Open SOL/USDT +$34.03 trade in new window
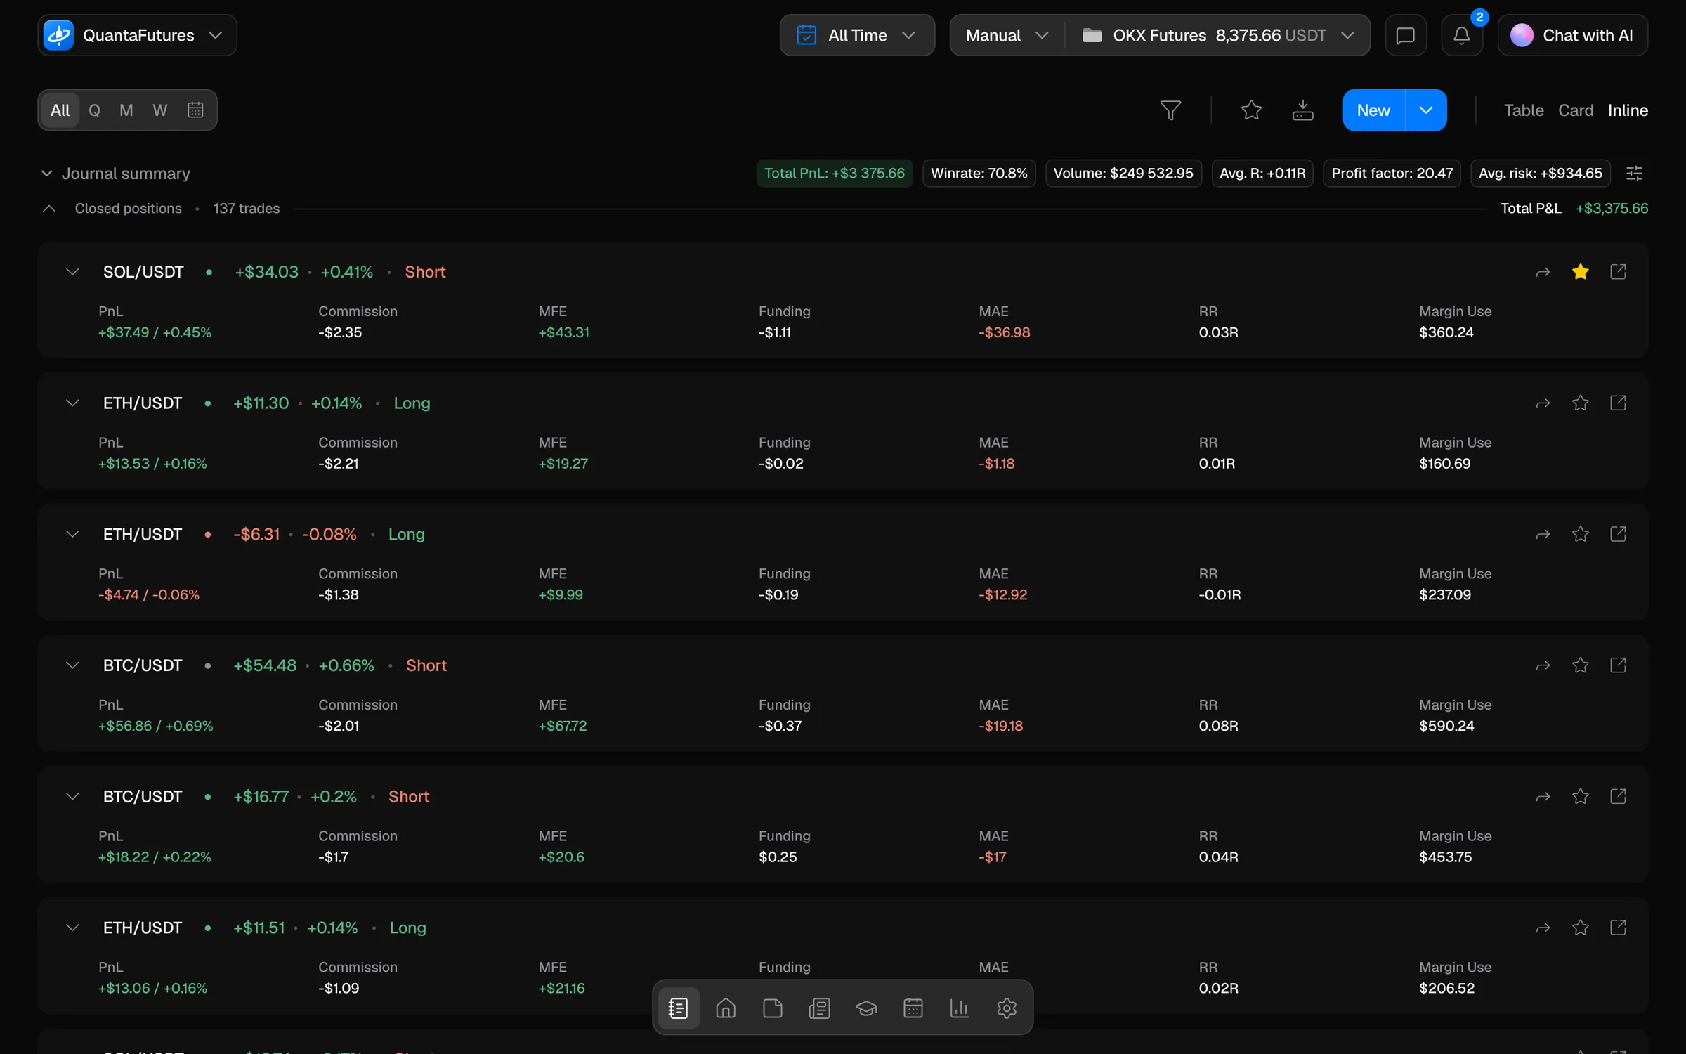This screenshot has width=1686, height=1054. pyautogui.click(x=1618, y=272)
